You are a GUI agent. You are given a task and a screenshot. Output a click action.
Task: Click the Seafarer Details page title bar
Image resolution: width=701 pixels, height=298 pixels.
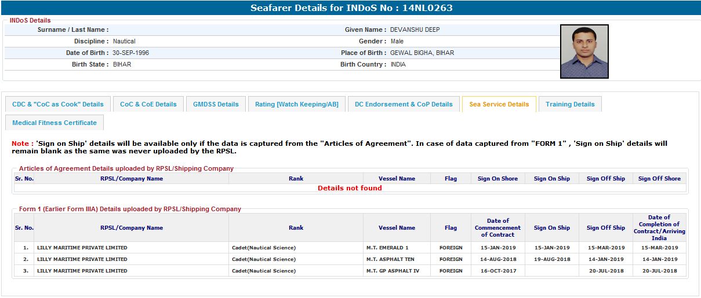pos(350,8)
